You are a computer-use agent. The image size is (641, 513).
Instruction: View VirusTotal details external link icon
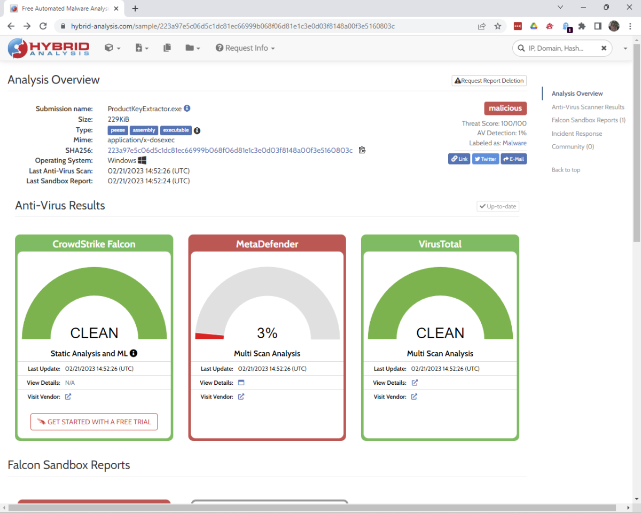tap(415, 383)
